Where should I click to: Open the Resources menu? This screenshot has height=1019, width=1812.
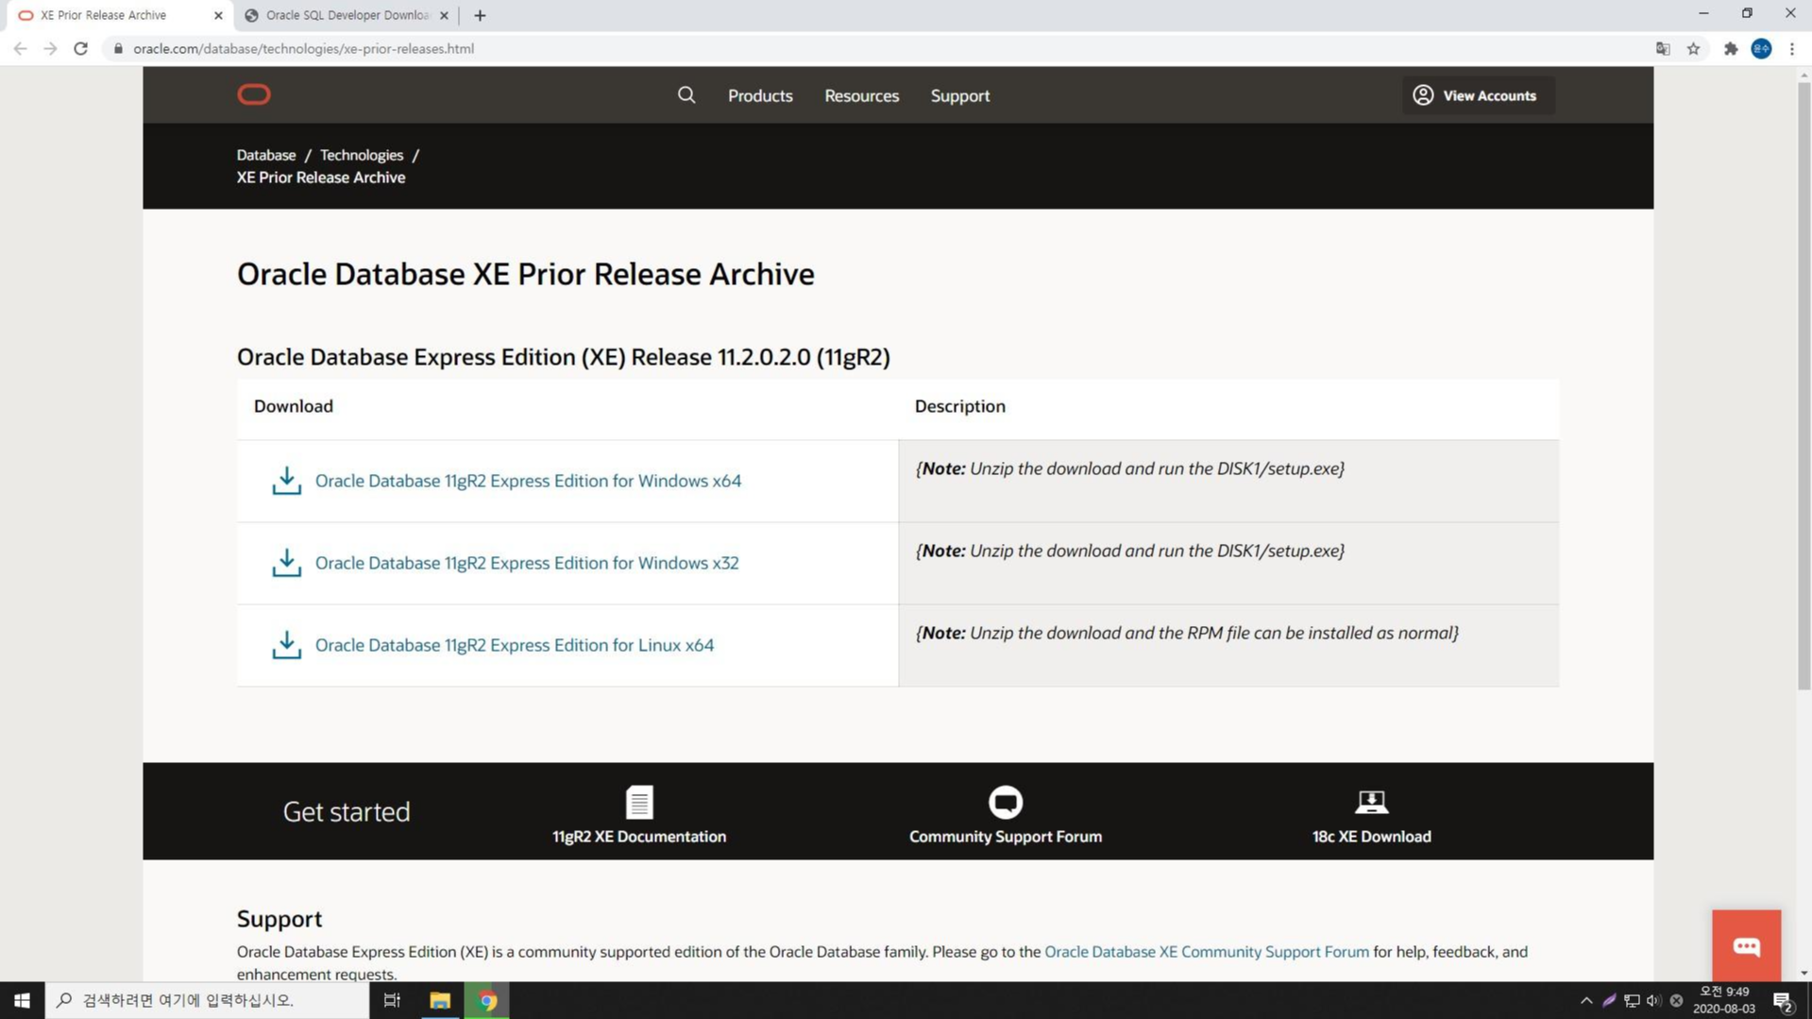(861, 95)
